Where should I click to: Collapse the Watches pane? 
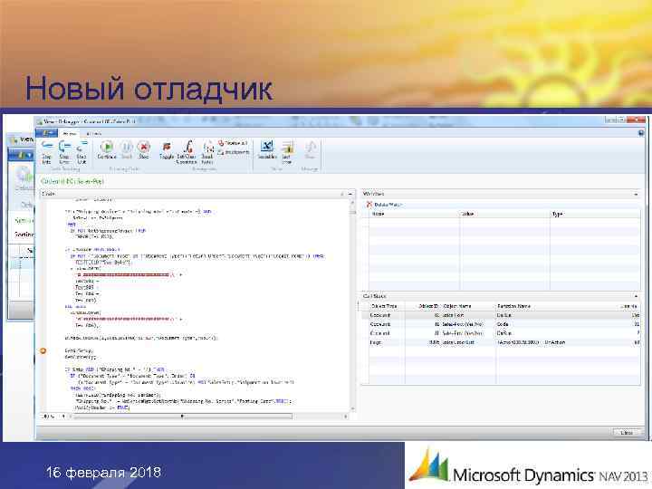tap(636, 194)
